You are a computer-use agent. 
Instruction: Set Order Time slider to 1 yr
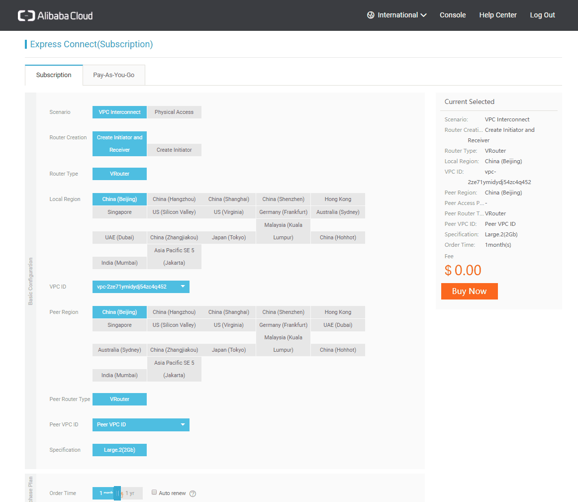click(x=130, y=493)
